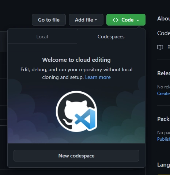Open the Learn more link
The width and height of the screenshot is (170, 175).
(98, 77)
